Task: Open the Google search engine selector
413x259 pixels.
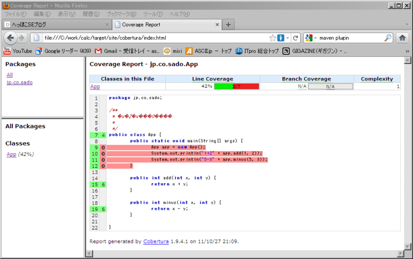Action: 311,38
